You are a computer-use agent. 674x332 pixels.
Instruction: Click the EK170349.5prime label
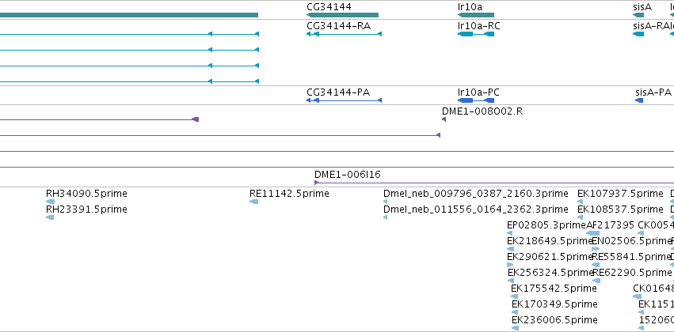554,304
